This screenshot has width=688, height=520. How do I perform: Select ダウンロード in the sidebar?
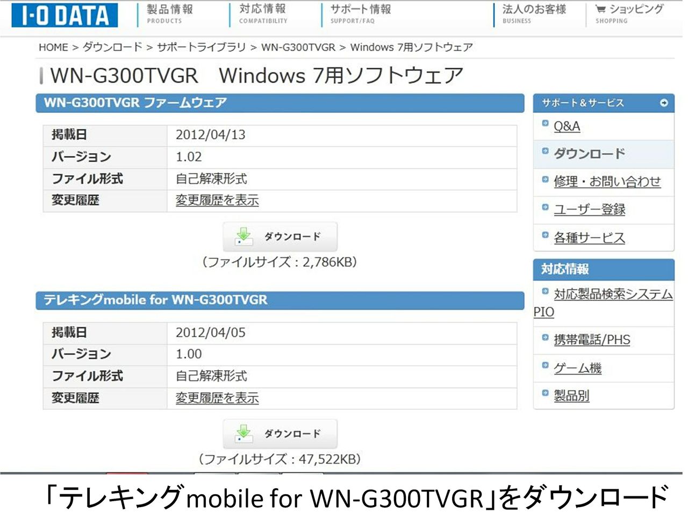pos(590,154)
